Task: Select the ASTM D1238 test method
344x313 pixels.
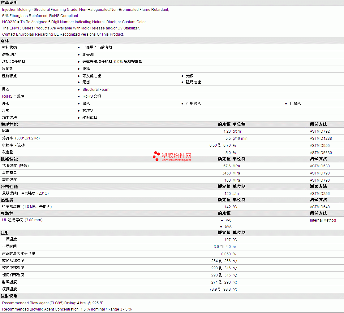Action: (321, 139)
